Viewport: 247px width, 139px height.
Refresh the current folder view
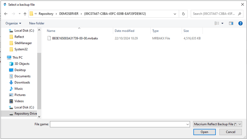click(183, 14)
